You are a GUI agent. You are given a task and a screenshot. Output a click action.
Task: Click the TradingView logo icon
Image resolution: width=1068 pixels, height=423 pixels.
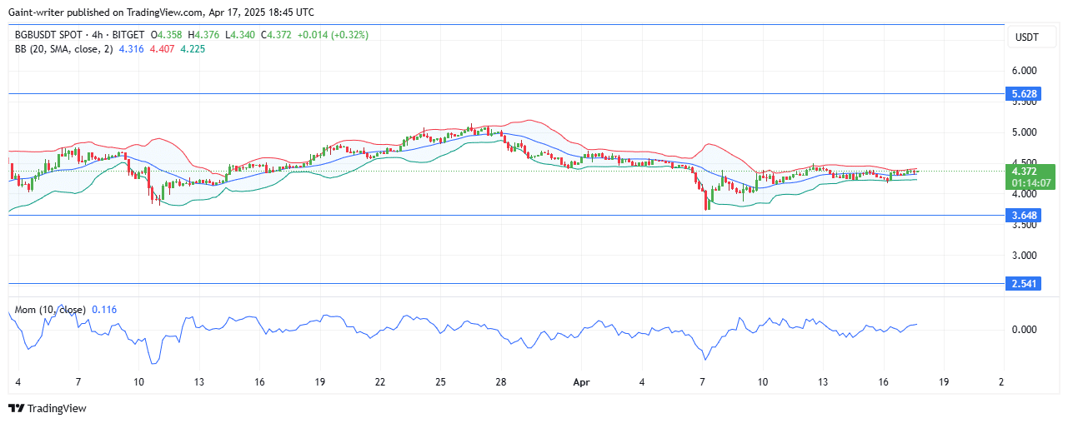tap(16, 408)
